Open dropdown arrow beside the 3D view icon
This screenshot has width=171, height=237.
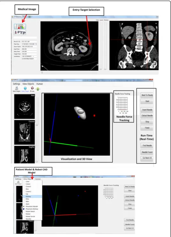pyautogui.click(x=35, y=89)
